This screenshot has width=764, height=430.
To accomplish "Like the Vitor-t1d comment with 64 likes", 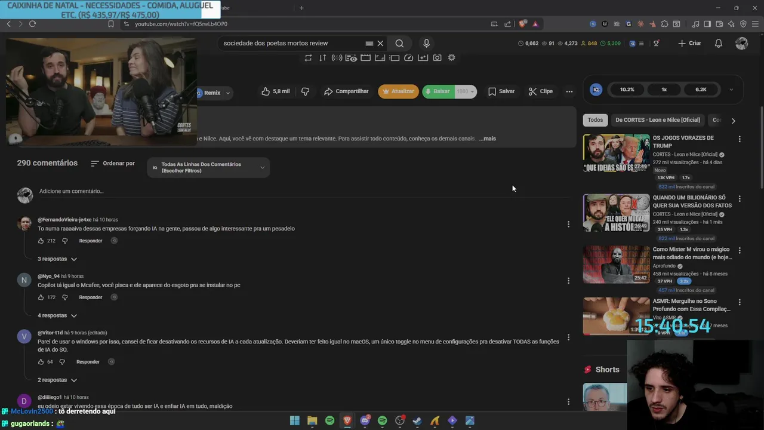I will (41, 362).
